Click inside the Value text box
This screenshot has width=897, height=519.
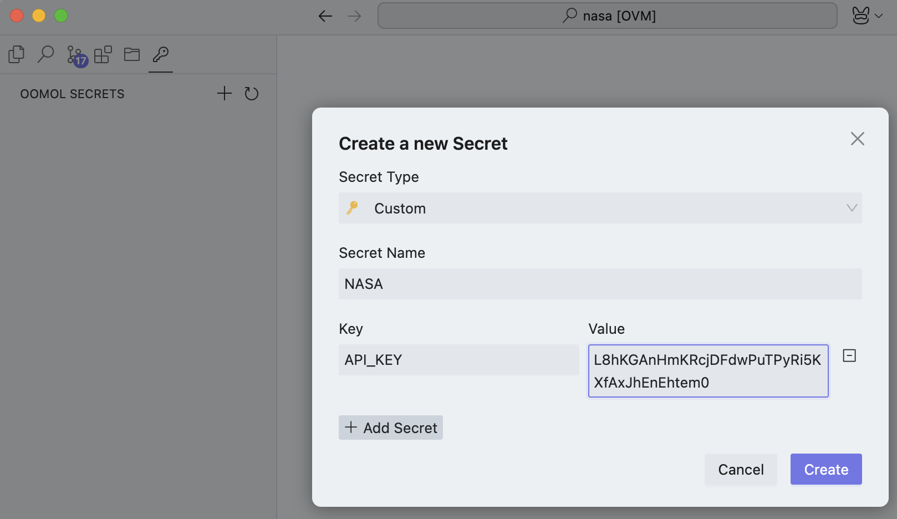point(708,371)
